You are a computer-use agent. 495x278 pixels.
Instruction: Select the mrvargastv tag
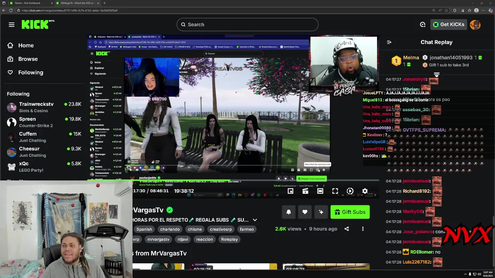[158, 239]
